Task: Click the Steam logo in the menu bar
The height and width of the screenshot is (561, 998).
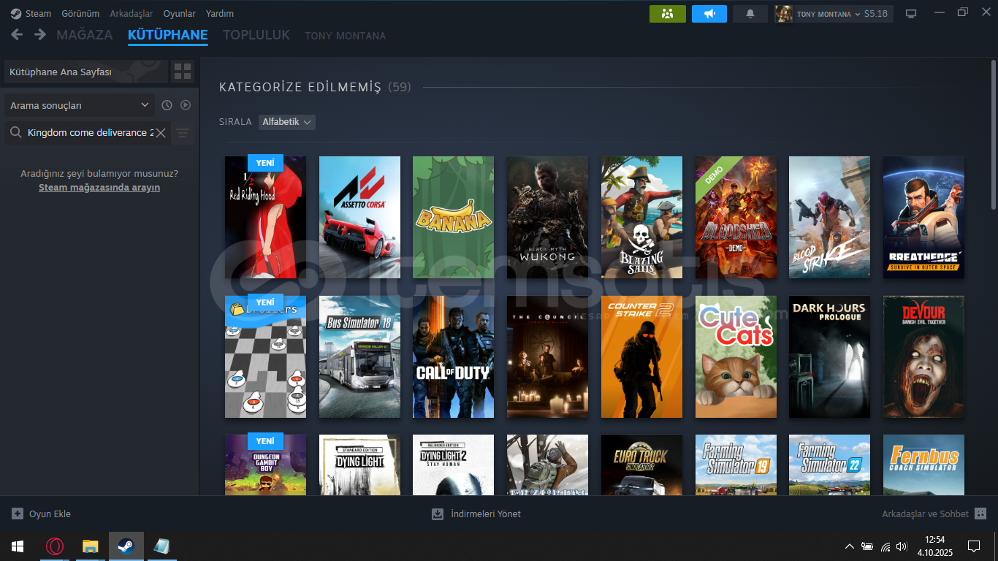Action: click(x=15, y=13)
